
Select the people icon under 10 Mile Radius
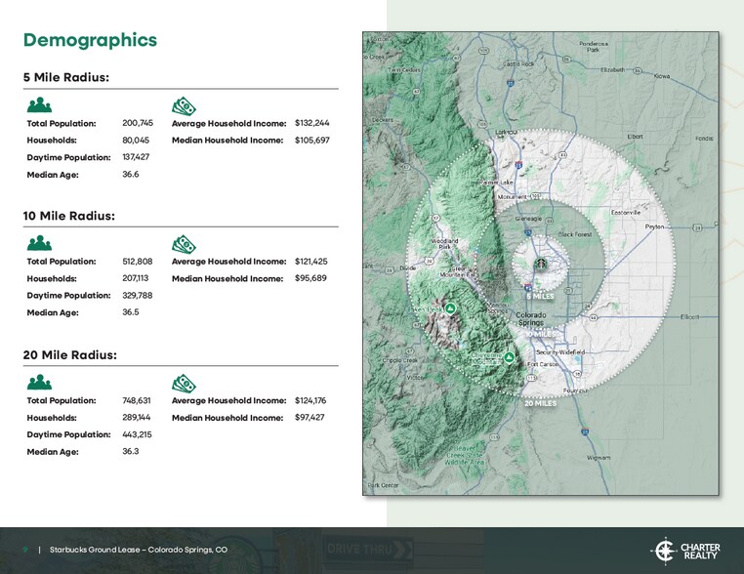click(x=39, y=243)
